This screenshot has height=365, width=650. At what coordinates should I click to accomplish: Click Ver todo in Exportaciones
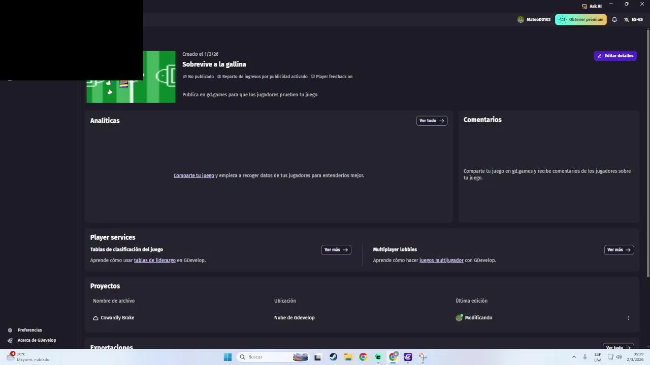[x=618, y=347]
